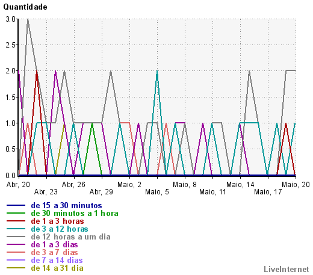Screen dimensions: 313x275
Task: Click the dark blue legend line swatch
Action: tap(16, 205)
